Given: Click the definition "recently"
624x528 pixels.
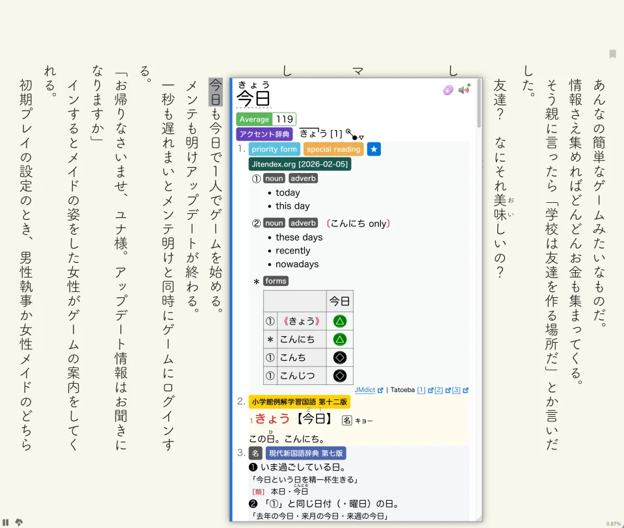Looking at the screenshot, I should pos(293,251).
